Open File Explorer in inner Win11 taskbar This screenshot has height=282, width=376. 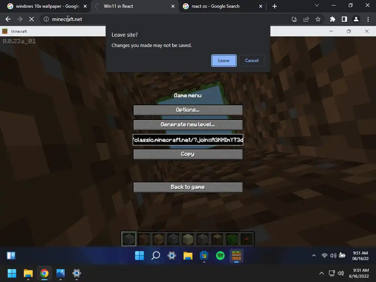188,256
